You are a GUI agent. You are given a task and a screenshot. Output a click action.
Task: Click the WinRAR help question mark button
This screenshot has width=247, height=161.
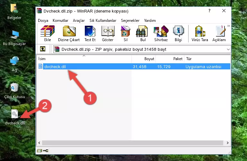[x=209, y=11]
